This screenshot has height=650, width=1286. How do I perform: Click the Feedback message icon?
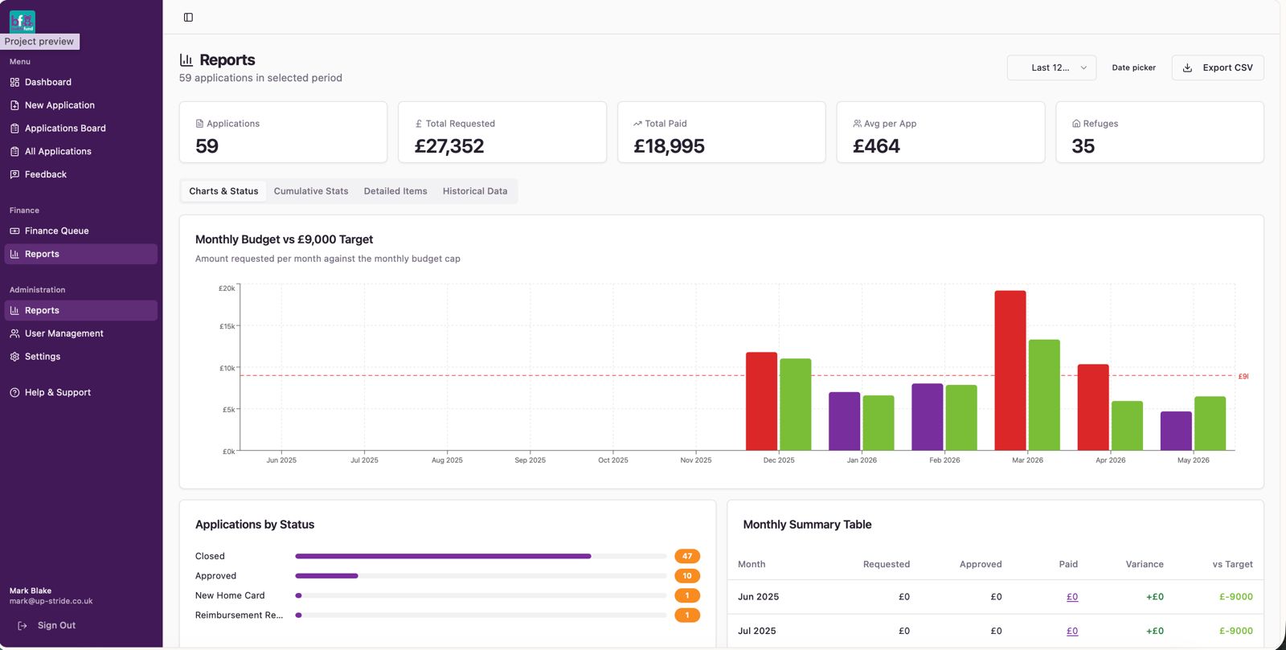click(x=14, y=174)
